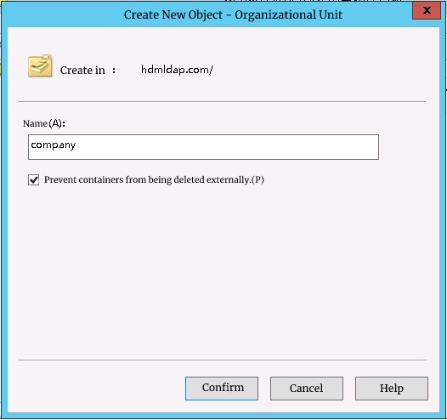The image size is (447, 420).
Task: Cancel the new object dialog
Action: [x=307, y=389]
